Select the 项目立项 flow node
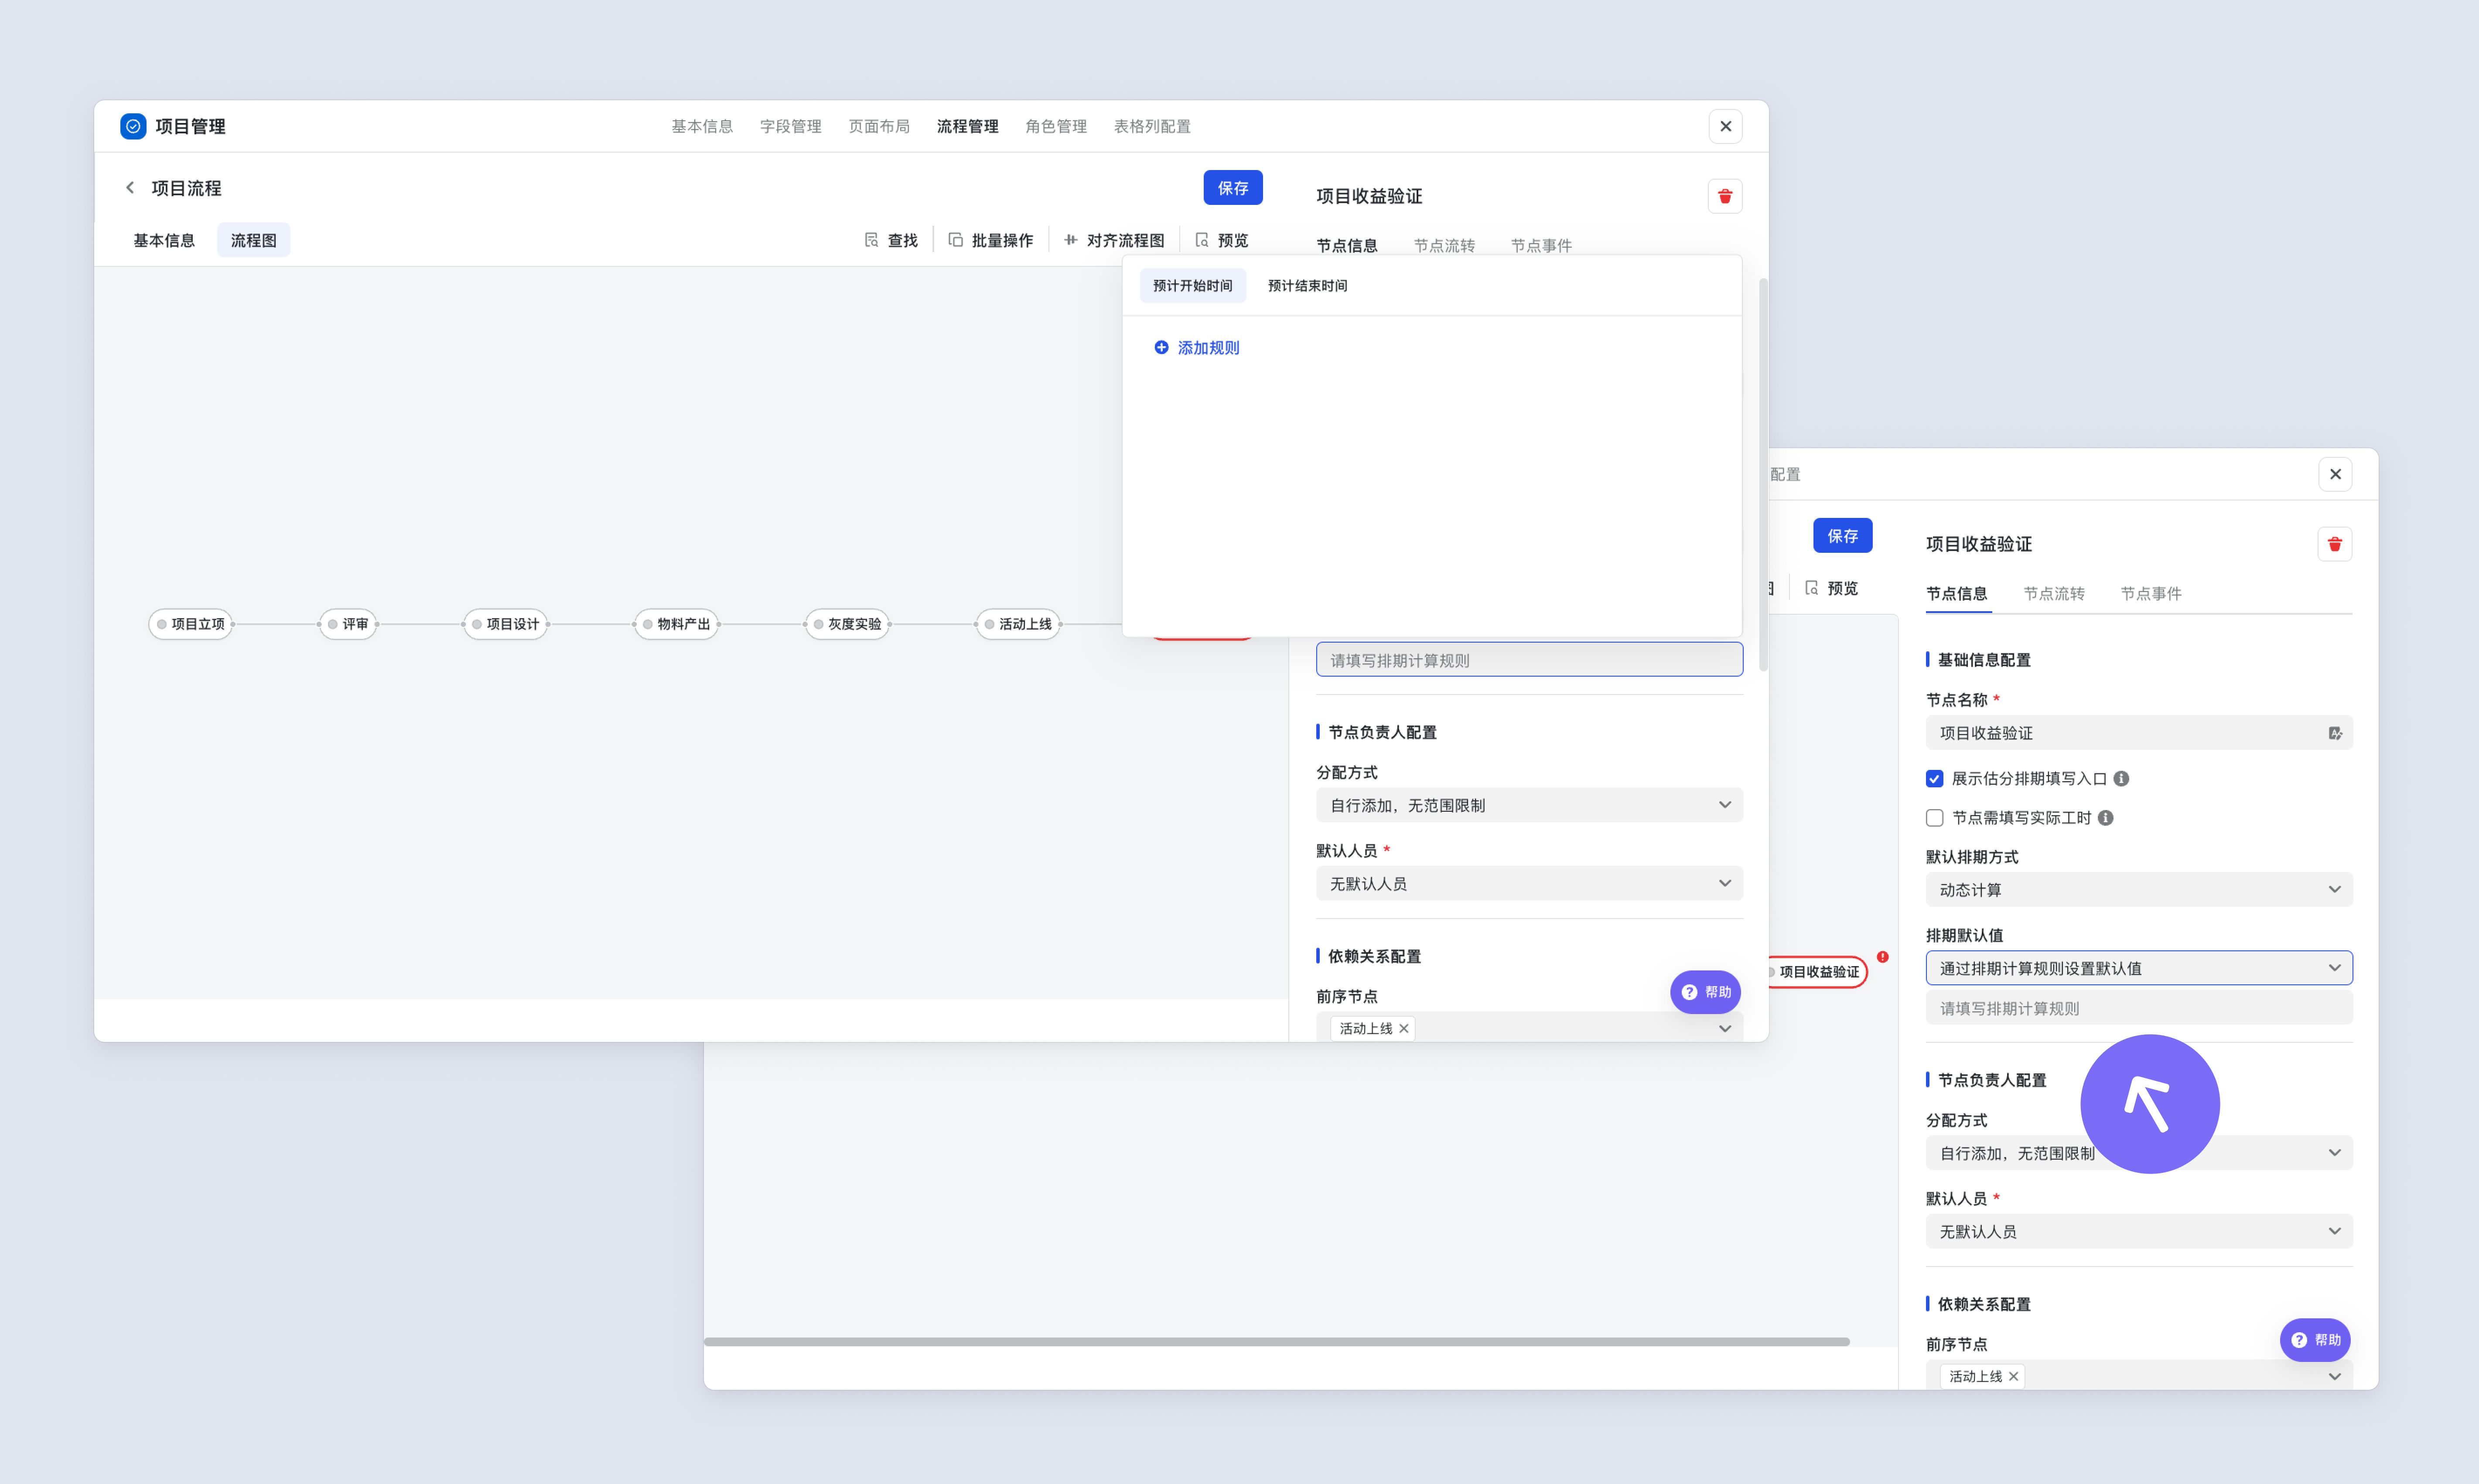2479x1484 pixels. pos(190,624)
